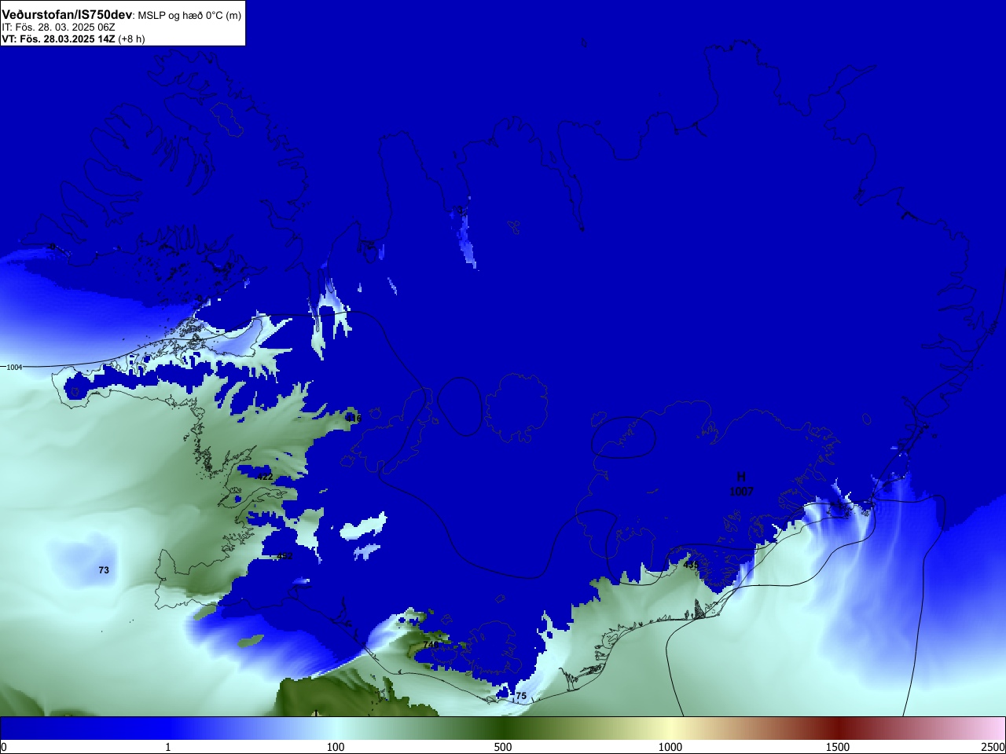Click the height value 435
The image size is (1006, 754).
(x=690, y=565)
